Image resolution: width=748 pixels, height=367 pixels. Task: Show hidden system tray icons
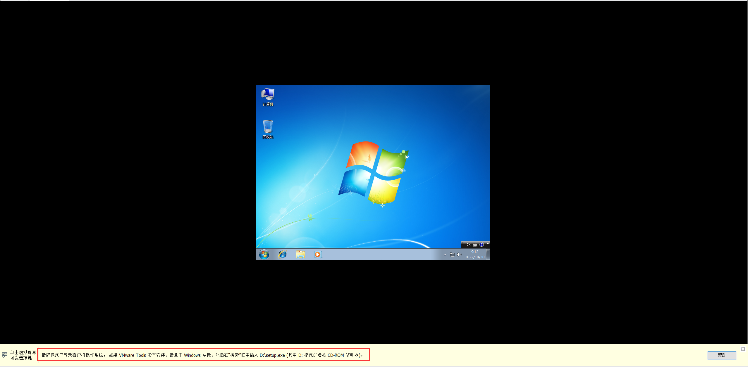tap(445, 255)
